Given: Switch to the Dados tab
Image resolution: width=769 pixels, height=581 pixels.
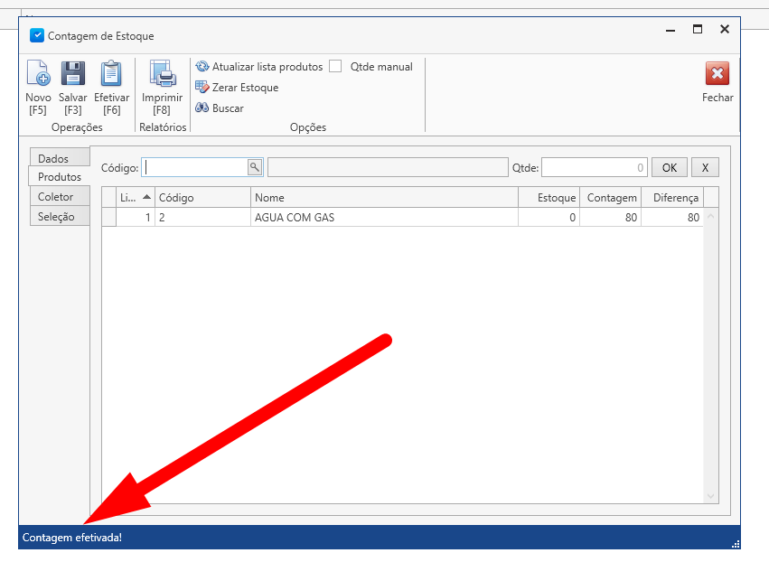Looking at the screenshot, I should coord(53,159).
